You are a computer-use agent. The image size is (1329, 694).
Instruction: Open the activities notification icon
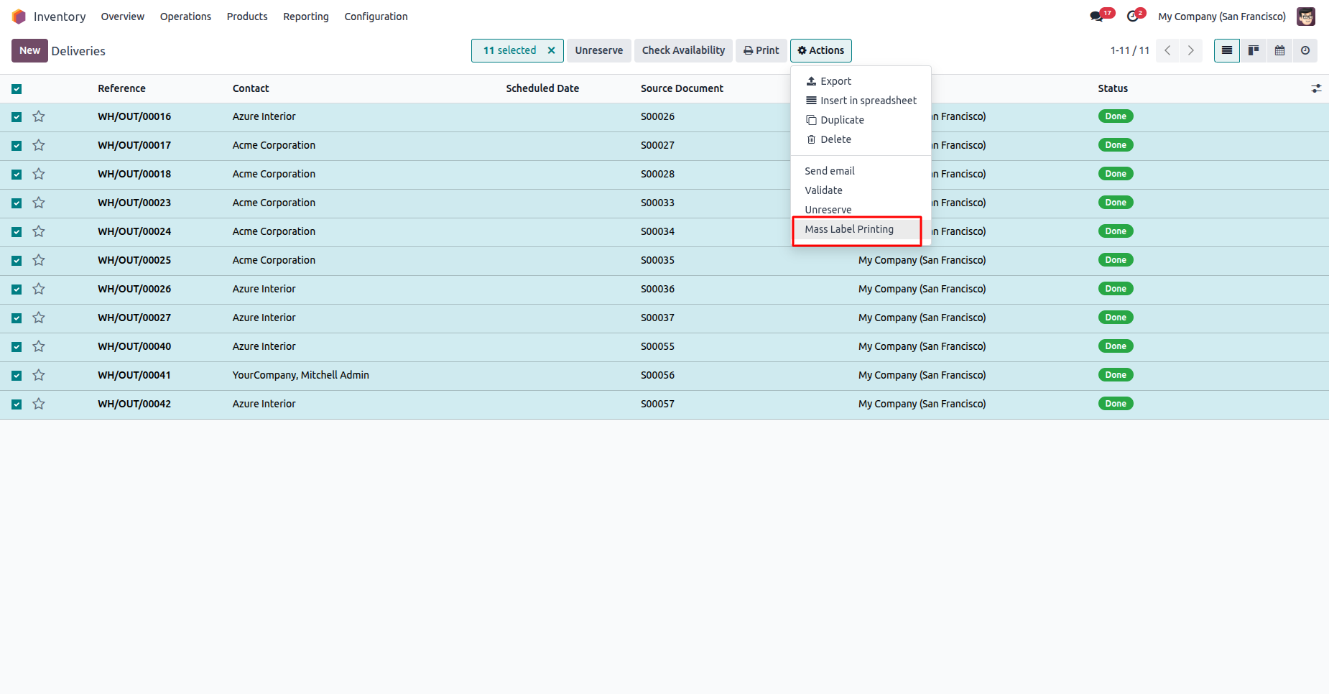tap(1133, 17)
